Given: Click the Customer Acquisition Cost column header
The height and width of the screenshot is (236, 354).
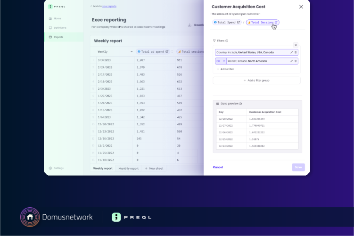Looking at the screenshot, I should pyautogui.click(x=272, y=112).
